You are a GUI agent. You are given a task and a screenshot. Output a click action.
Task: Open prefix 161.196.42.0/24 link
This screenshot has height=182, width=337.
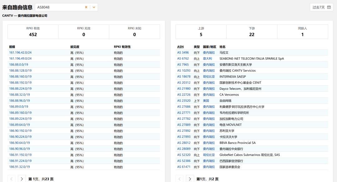[x=20, y=53]
